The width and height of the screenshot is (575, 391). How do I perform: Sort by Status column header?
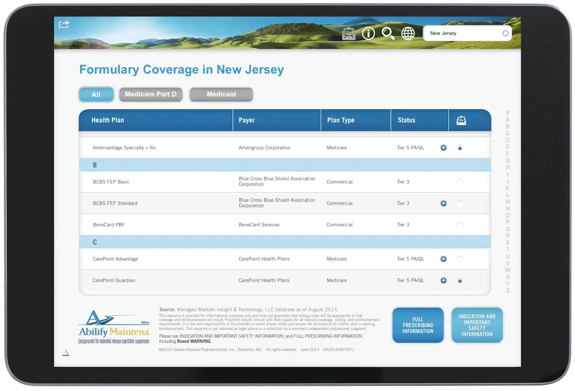pyautogui.click(x=420, y=120)
